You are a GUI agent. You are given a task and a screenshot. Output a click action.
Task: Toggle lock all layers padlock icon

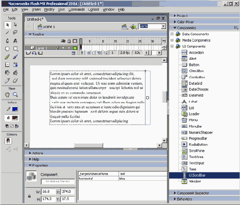pyautogui.click(x=69, y=41)
